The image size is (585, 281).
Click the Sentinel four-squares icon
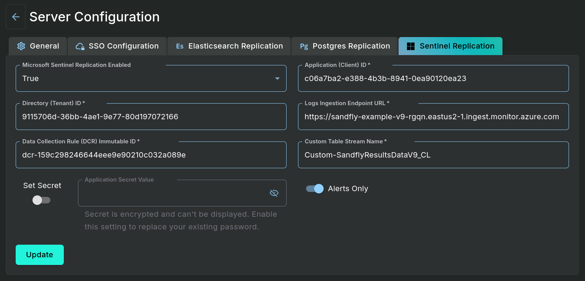(x=411, y=46)
